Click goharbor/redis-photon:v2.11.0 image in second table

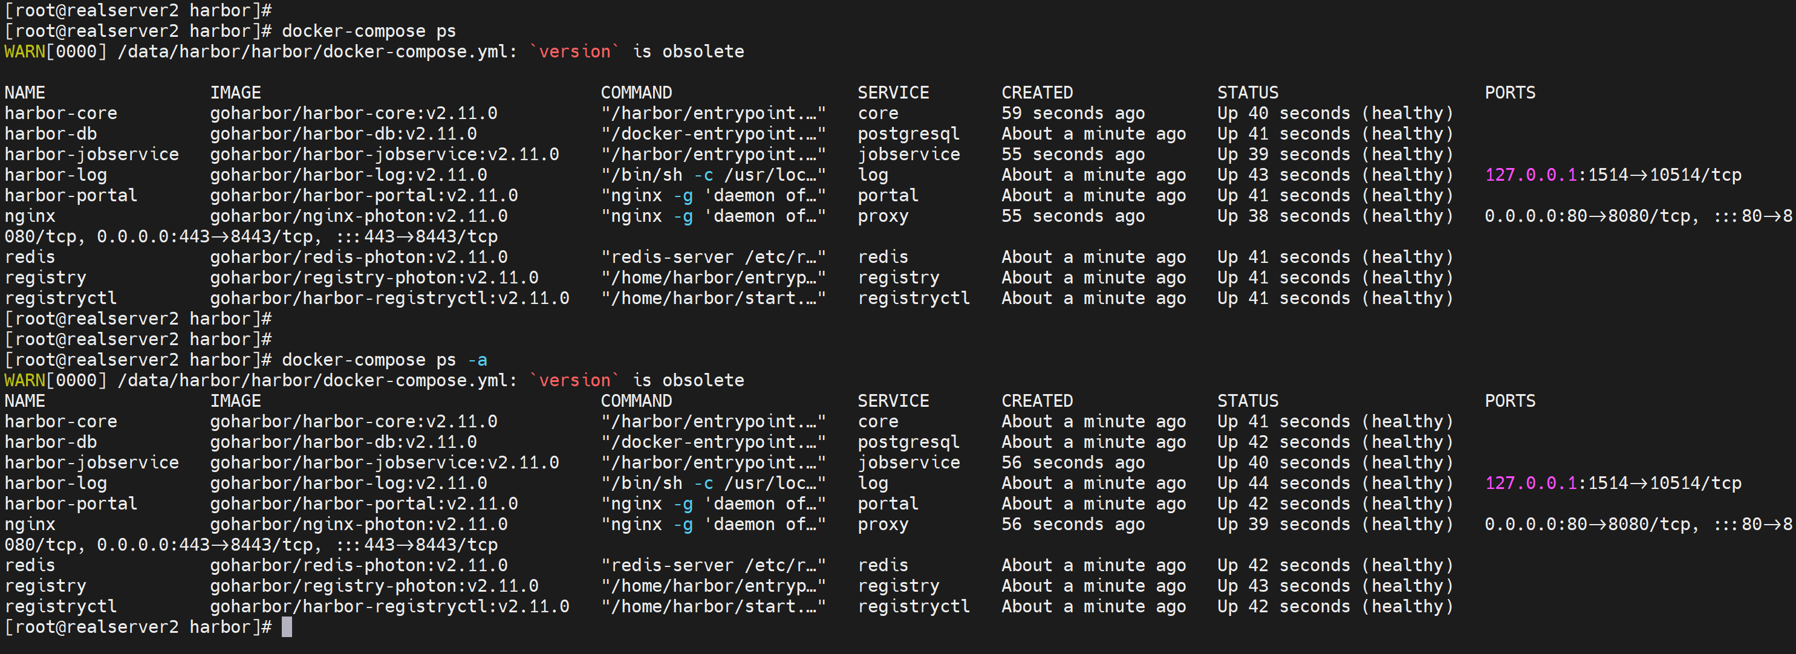click(x=359, y=566)
